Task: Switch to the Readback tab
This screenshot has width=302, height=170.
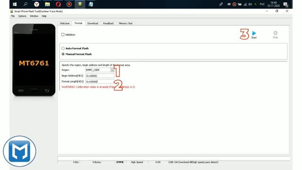Action: pyautogui.click(x=108, y=23)
